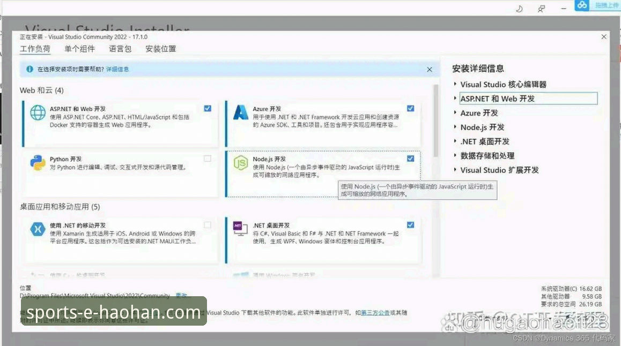
Task: Uncheck the ASP.NET 和 Web 开发 workload checkbox
Action: pyautogui.click(x=208, y=108)
